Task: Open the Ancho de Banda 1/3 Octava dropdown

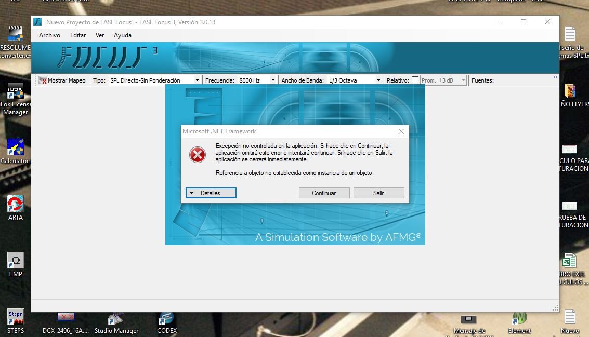Action: 354,80
